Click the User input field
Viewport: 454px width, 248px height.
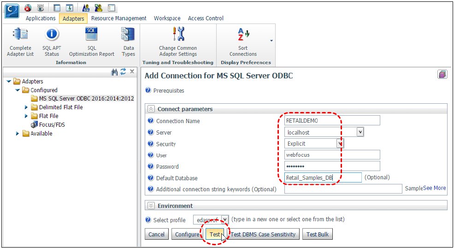tap(332, 155)
